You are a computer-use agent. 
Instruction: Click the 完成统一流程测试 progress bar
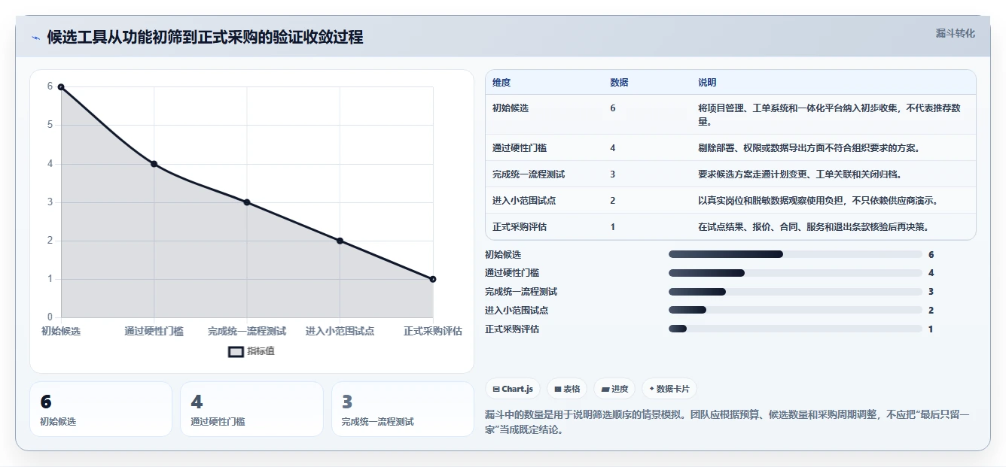coord(795,292)
